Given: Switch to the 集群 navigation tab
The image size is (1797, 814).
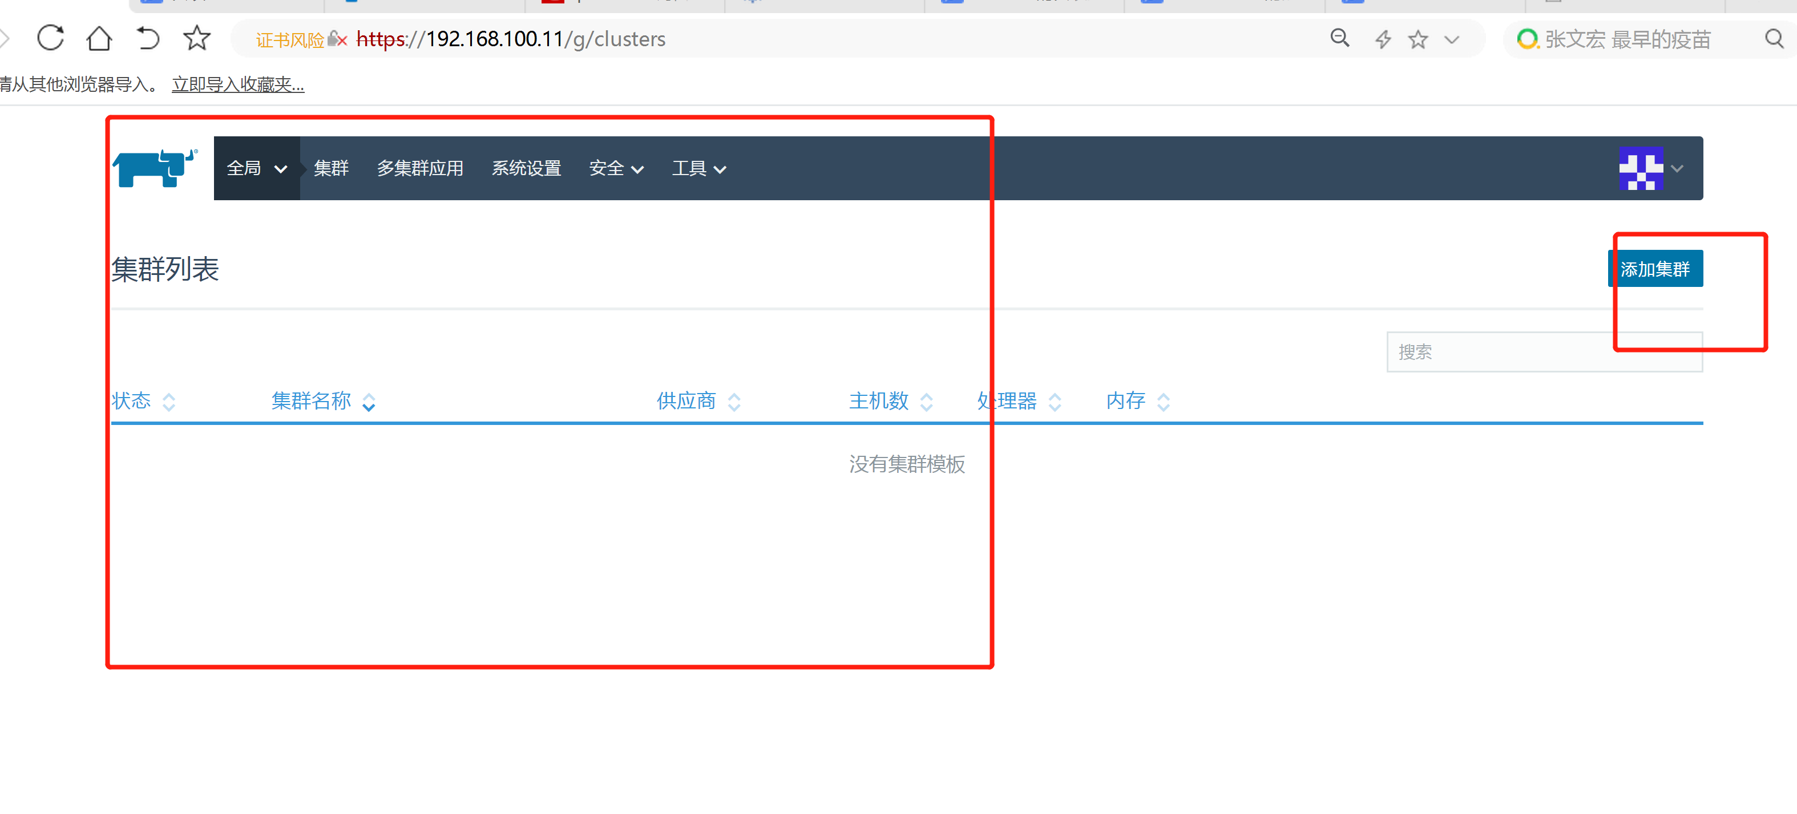Looking at the screenshot, I should pos(332,168).
